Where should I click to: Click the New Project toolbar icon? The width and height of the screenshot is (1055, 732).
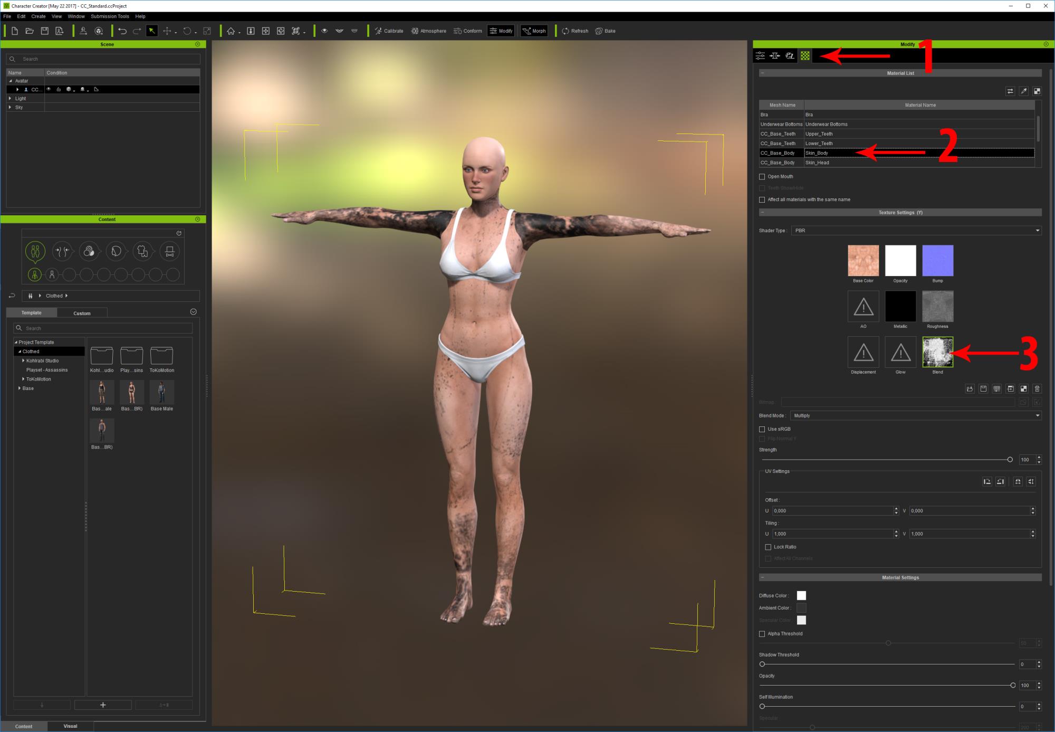click(15, 31)
